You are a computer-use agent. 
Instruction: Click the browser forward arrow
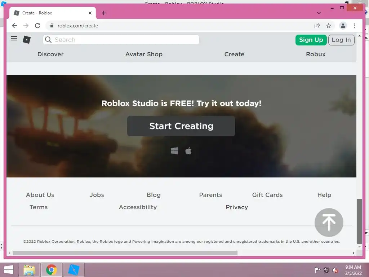pos(26,26)
